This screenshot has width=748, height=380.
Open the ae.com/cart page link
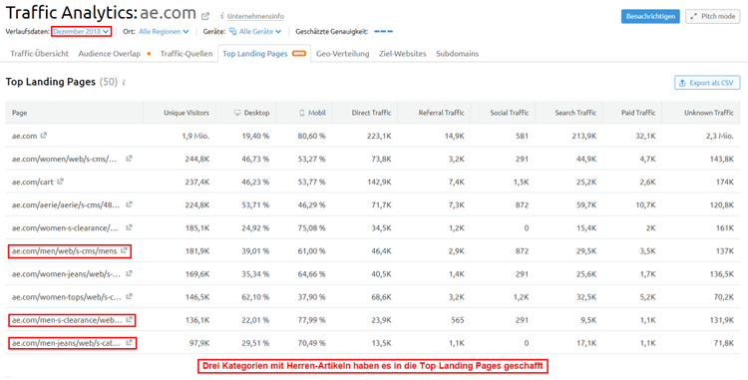[x=33, y=182]
